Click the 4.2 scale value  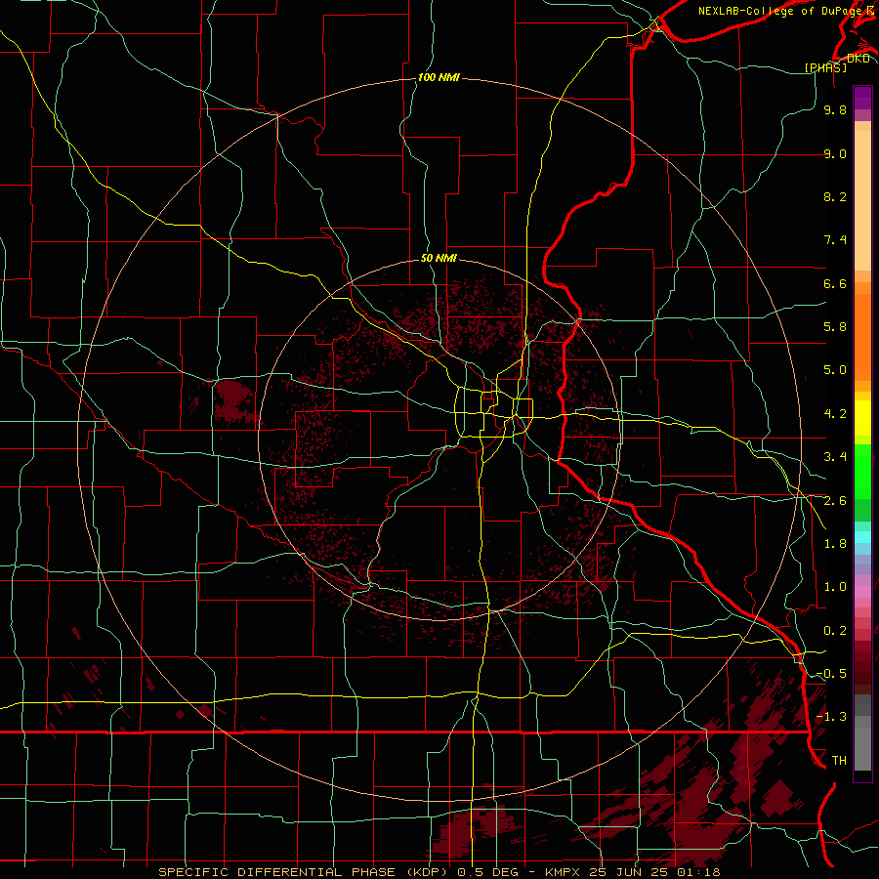coord(835,414)
